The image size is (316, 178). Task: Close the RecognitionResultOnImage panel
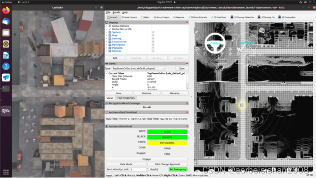tap(187, 103)
